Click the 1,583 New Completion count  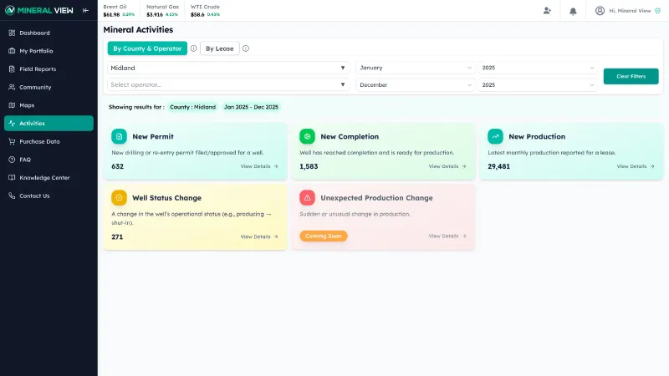tap(309, 166)
